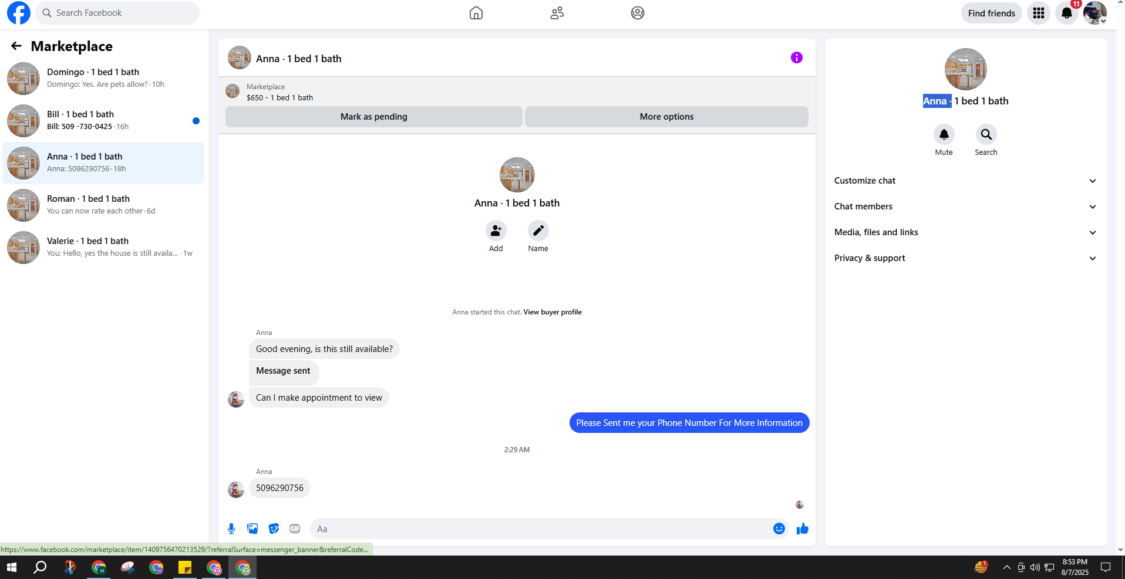Screen dimensions: 1125x579
Task: Open the account profile picture menu
Action: 1095,13
